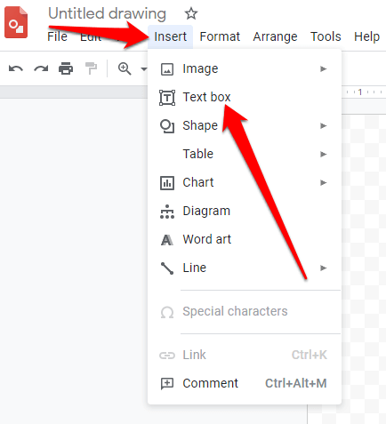Click the Print toolbar icon
386x424 pixels.
[66, 68]
